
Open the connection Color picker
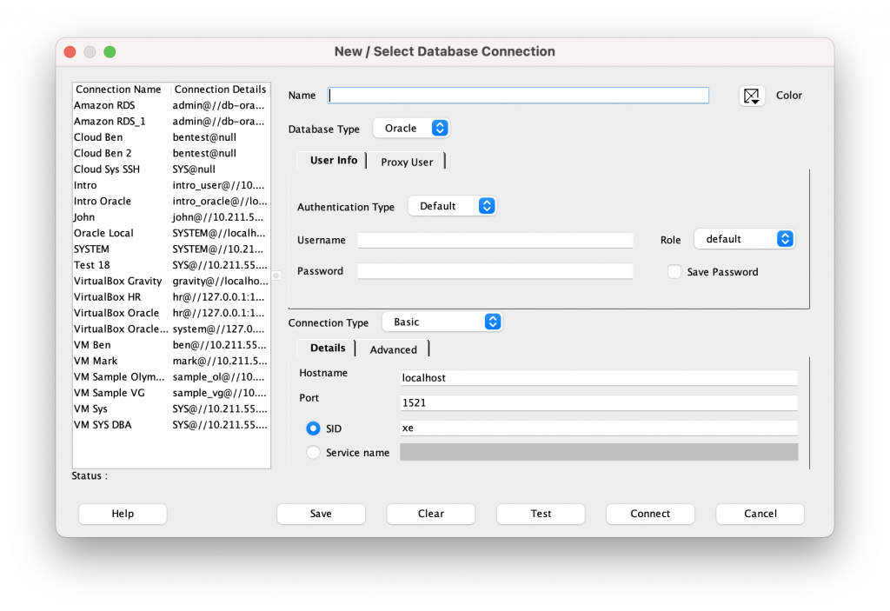coord(752,96)
